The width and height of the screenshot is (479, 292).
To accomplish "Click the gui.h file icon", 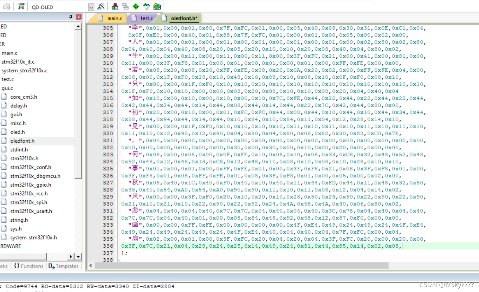I will point(4,114).
